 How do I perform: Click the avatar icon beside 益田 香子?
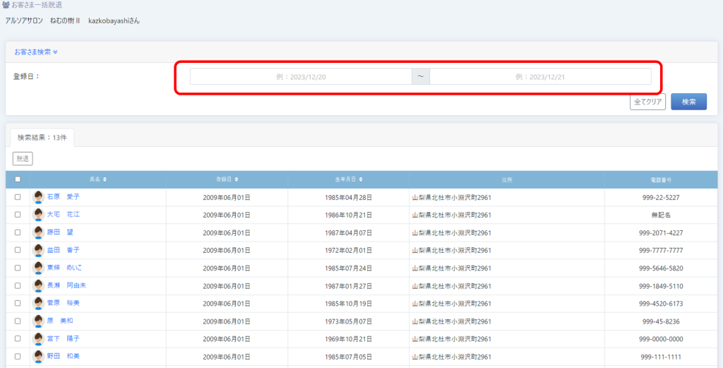tap(39, 250)
